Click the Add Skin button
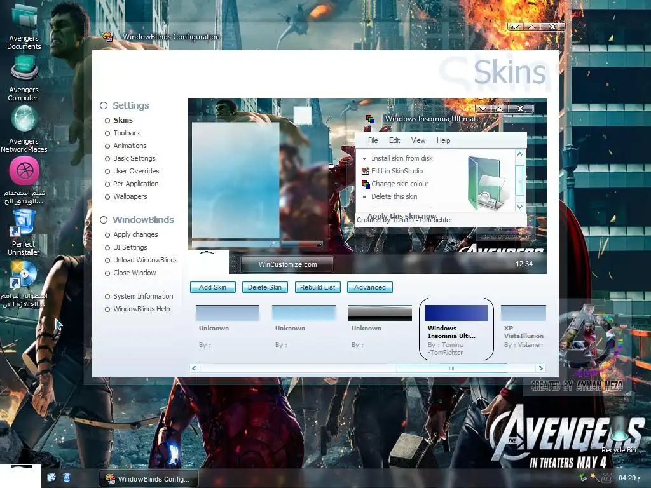This screenshot has height=488, width=651. (x=212, y=287)
